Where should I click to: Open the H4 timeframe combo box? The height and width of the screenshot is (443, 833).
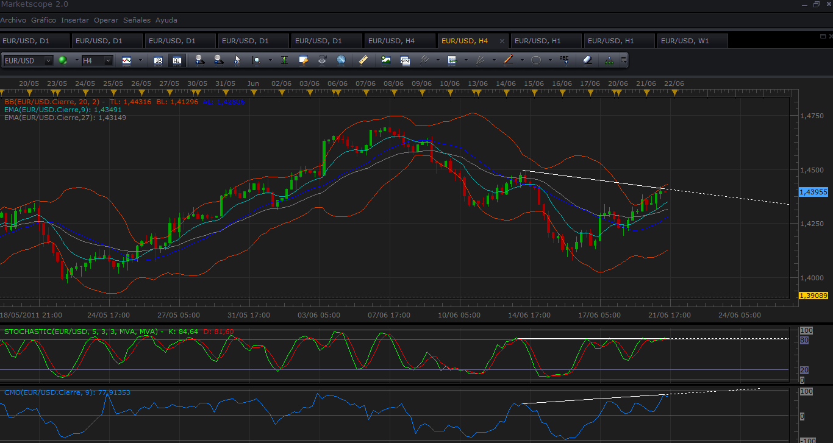click(97, 60)
